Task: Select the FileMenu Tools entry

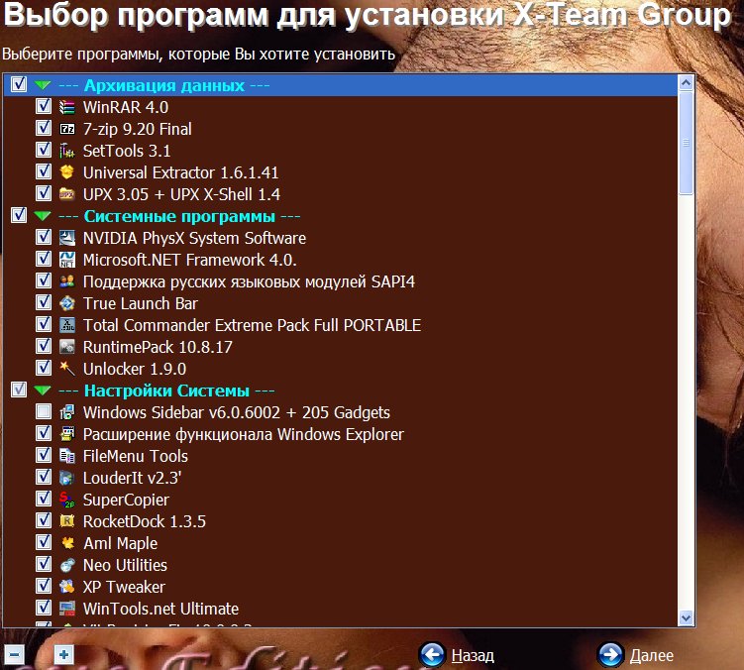Action: click(136, 456)
